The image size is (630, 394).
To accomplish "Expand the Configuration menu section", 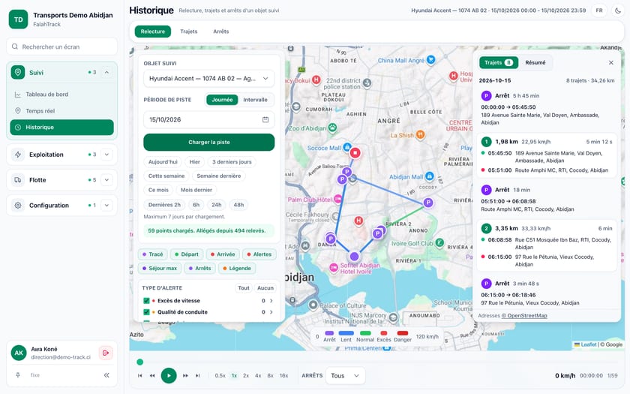I will click(106, 205).
